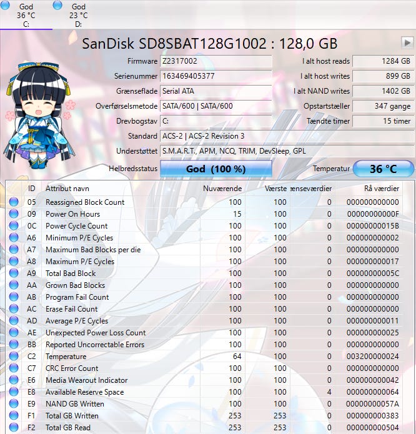Click the SATA/600 transfer mode field
The image size is (416, 434).
click(216, 106)
